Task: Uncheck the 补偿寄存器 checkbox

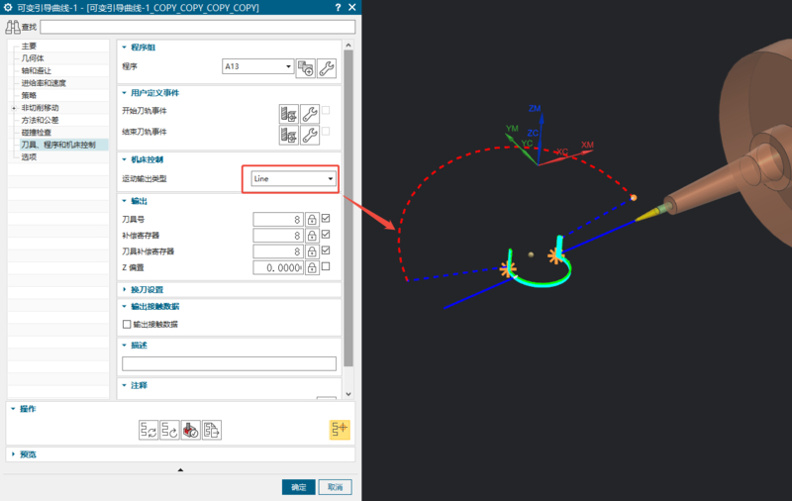Action: click(x=326, y=236)
